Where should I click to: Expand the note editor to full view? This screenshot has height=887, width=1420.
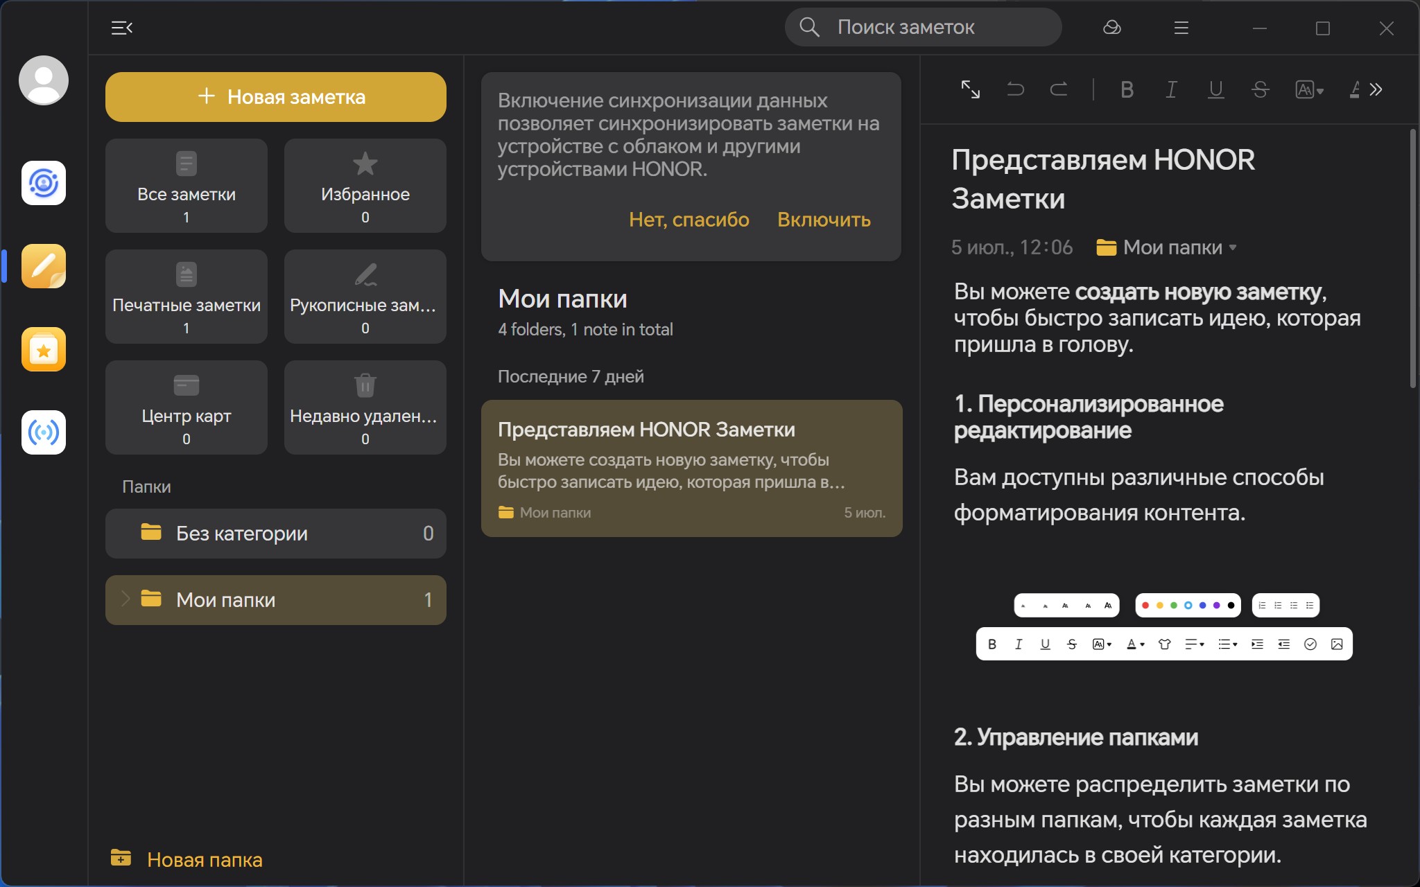[x=971, y=89]
